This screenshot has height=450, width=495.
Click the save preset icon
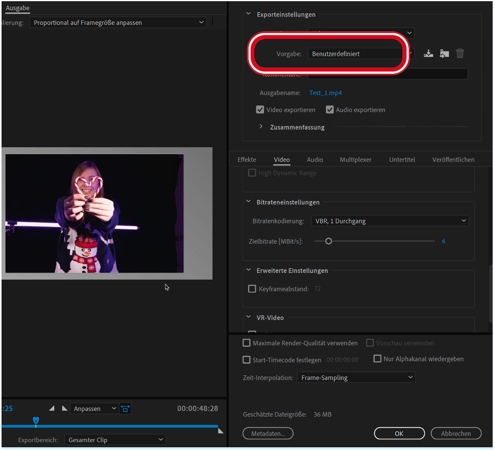(428, 53)
